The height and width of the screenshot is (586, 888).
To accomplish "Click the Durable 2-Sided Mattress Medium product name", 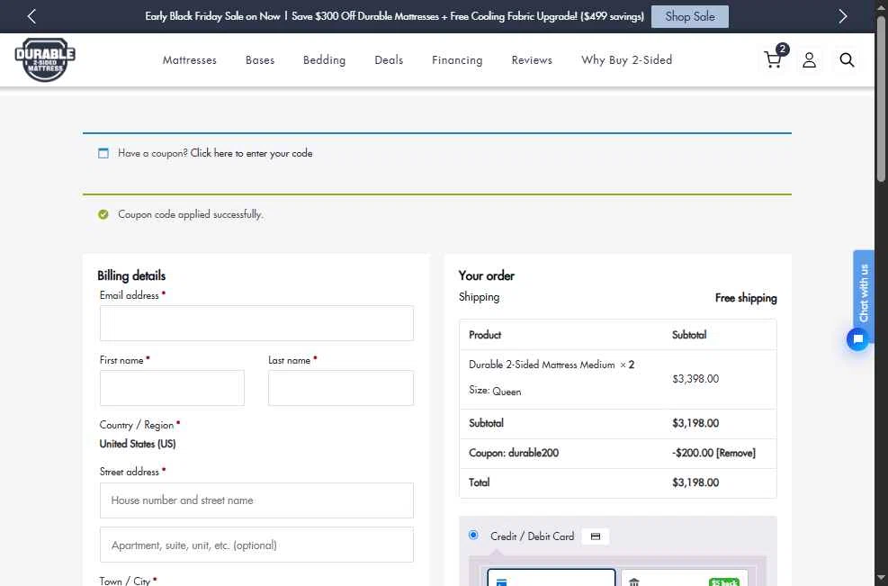I will tap(542, 365).
